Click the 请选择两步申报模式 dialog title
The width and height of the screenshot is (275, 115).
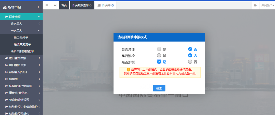pos(132,37)
